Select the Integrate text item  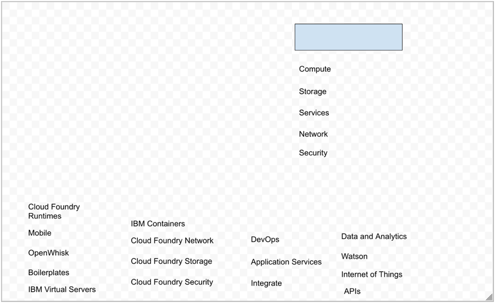[266, 283]
